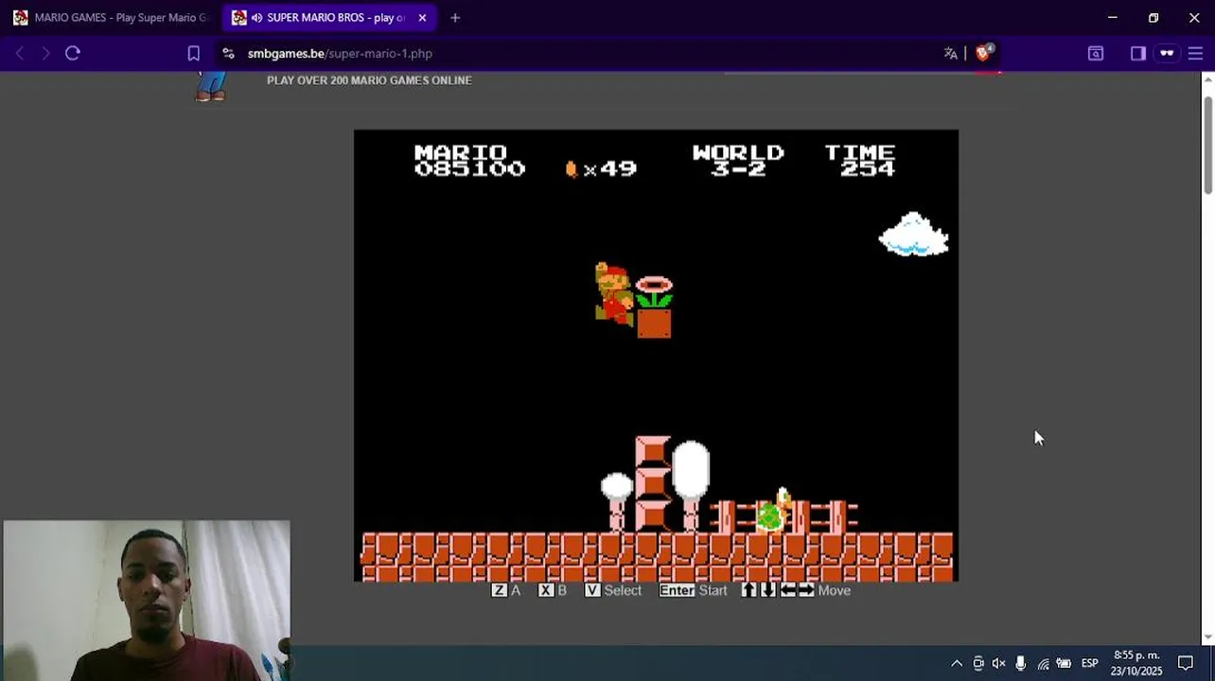This screenshot has width=1215, height=681.
Task: Select the SUPER MARIO BROS tab
Action: pyautogui.click(x=329, y=18)
